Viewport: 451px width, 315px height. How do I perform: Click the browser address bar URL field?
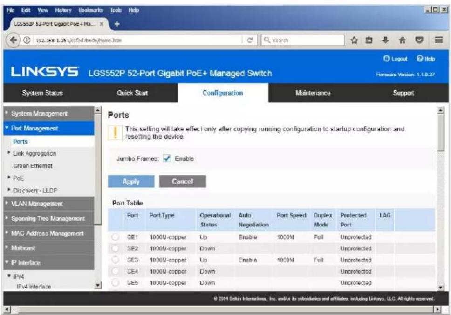[x=138, y=40]
